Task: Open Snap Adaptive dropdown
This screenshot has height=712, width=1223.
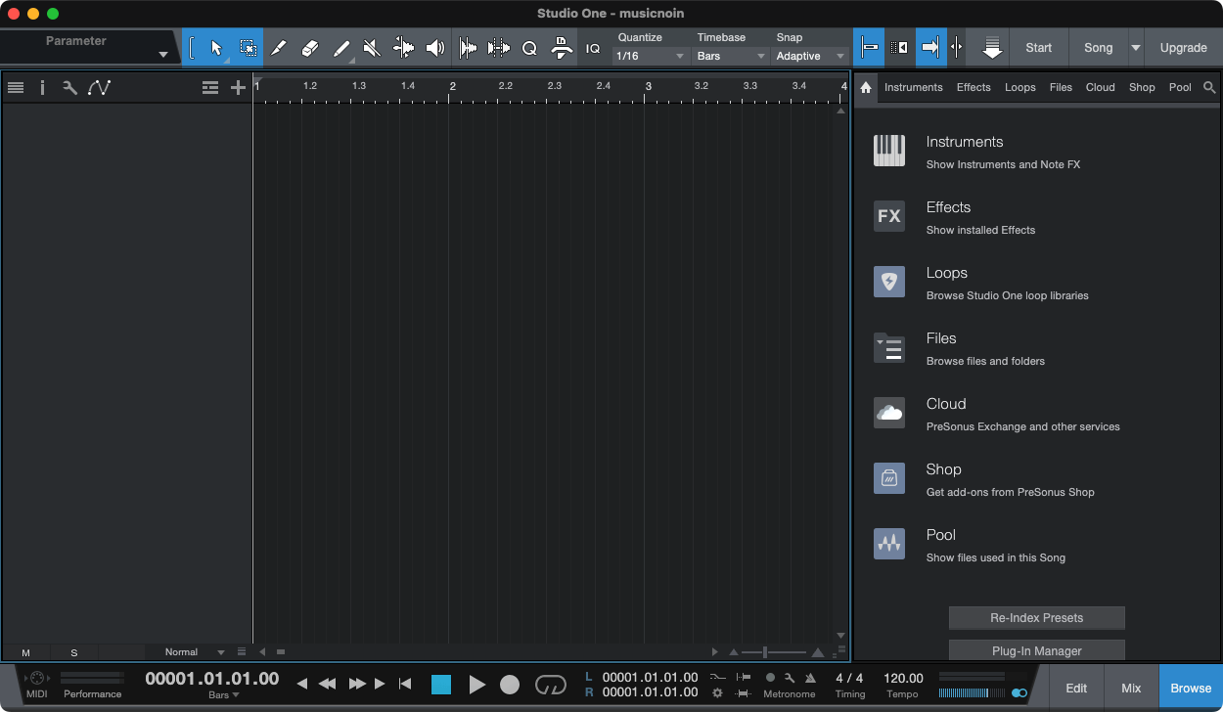Action: click(x=810, y=56)
